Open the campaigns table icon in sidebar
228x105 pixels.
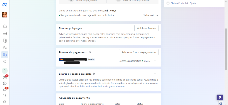5,33
